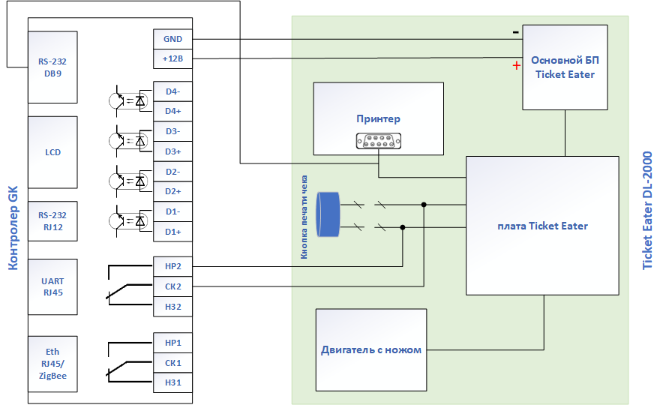
Task: Select the LCD block
Action: click(x=52, y=152)
